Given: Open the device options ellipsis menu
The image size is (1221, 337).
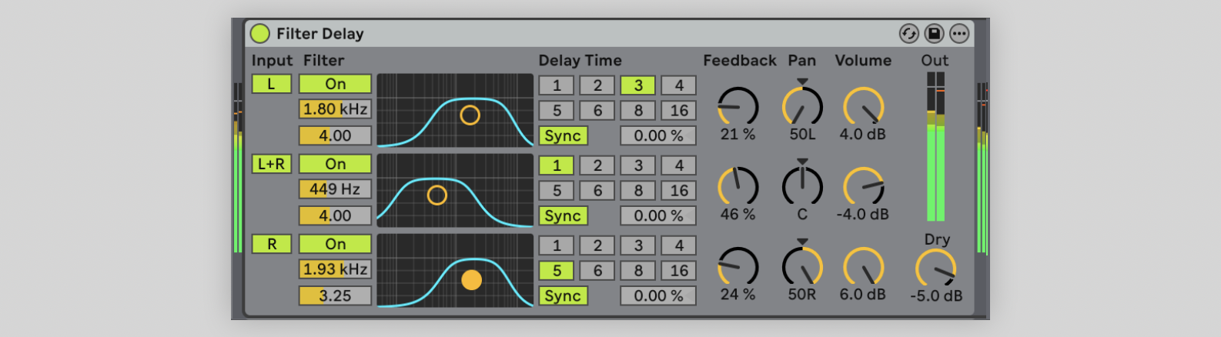Looking at the screenshot, I should 958,34.
